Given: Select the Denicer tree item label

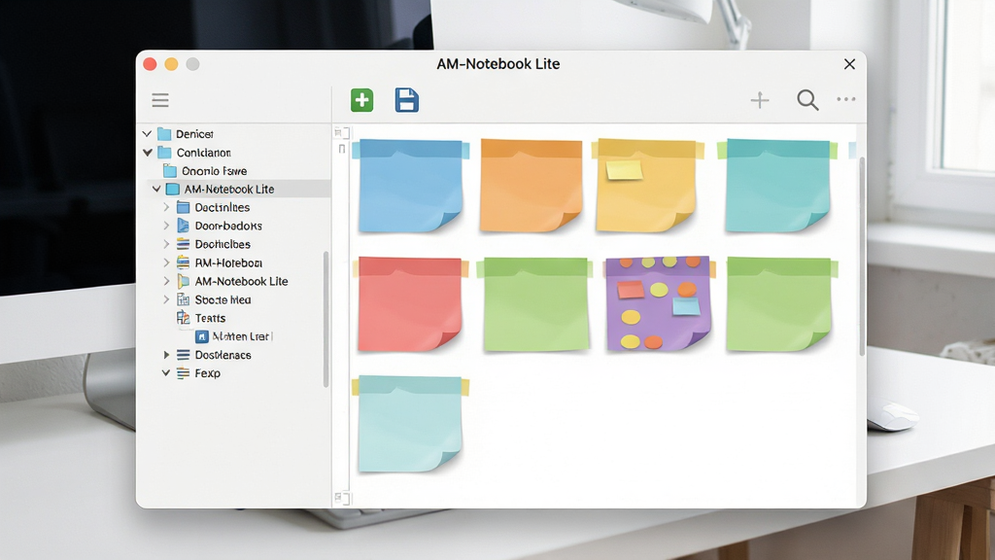Looking at the screenshot, I should 194,134.
